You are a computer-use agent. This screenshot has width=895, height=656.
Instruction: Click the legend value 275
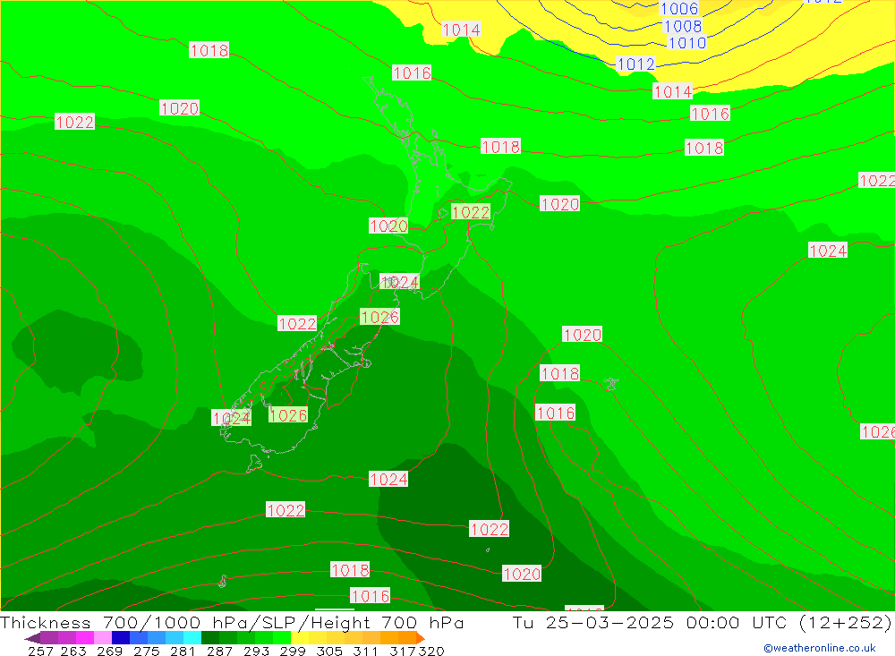click(x=146, y=651)
